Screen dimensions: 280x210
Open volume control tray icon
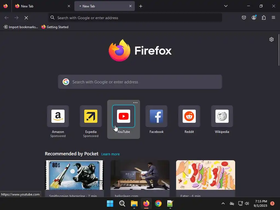(x=247, y=203)
